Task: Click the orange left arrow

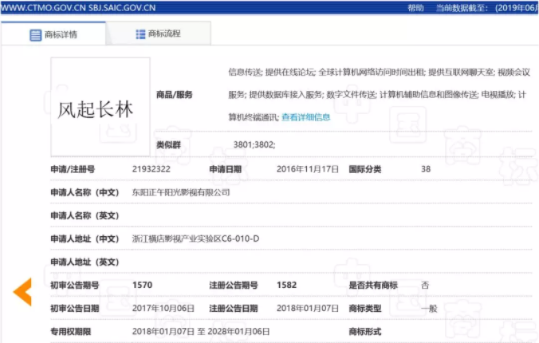Action: tap(22, 291)
